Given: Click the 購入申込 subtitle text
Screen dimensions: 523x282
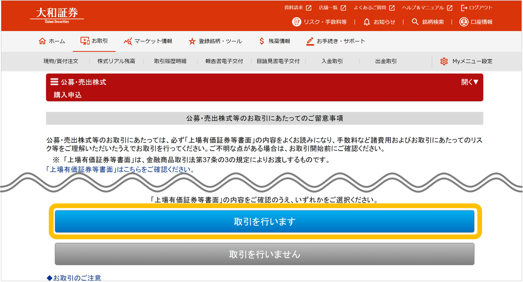Looking at the screenshot, I should [67, 95].
